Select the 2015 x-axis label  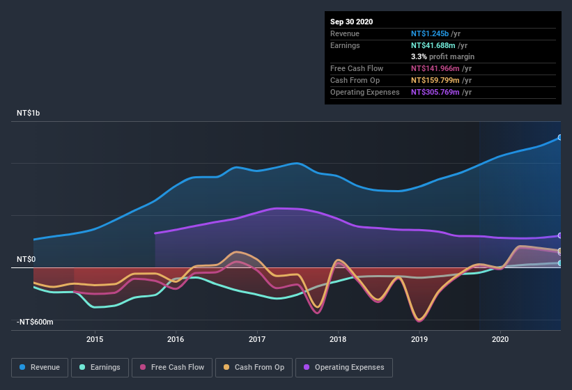[x=95, y=339]
